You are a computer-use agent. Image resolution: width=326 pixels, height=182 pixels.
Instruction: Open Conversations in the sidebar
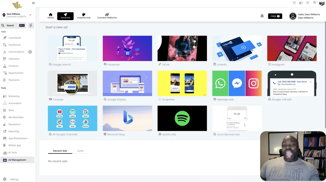(17, 52)
